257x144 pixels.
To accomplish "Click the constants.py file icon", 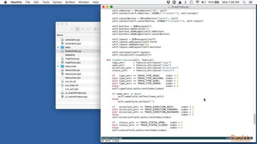I will click(x=62, y=40).
